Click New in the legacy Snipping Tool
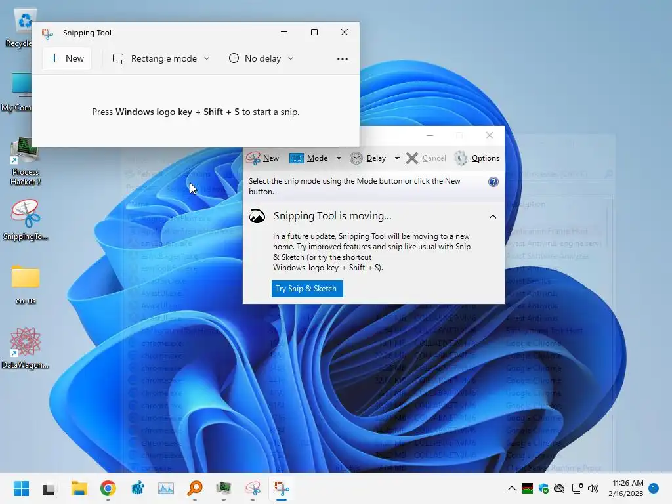The height and width of the screenshot is (504, 672). click(x=262, y=158)
